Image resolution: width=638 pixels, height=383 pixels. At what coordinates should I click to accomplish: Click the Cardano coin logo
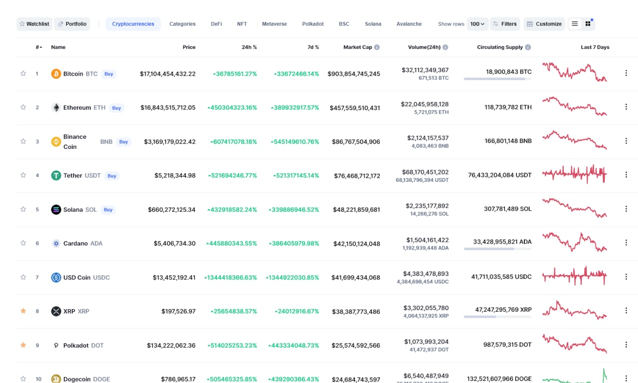click(56, 244)
